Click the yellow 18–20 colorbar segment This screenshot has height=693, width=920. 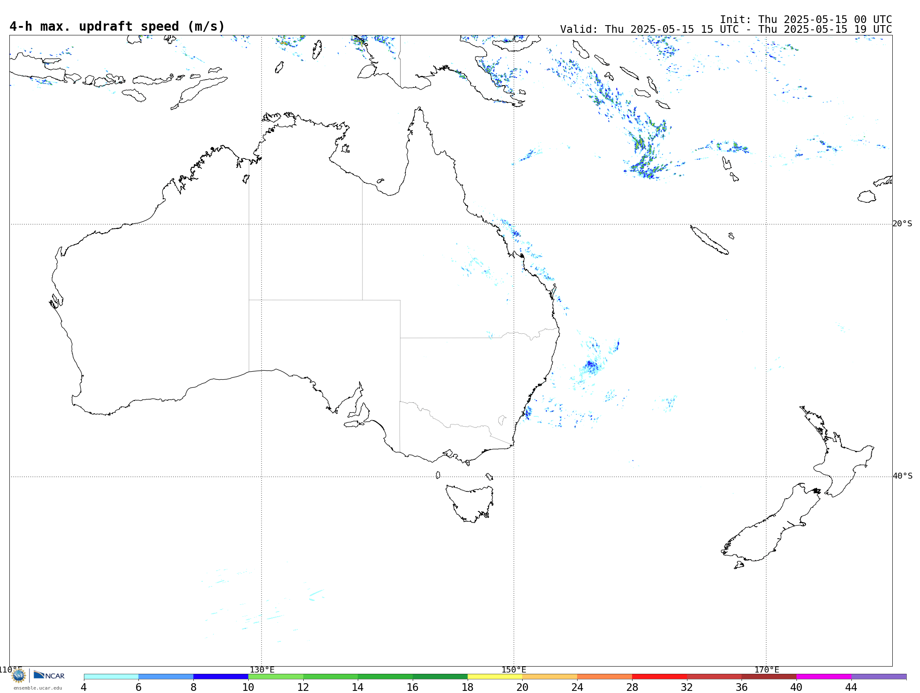495,677
